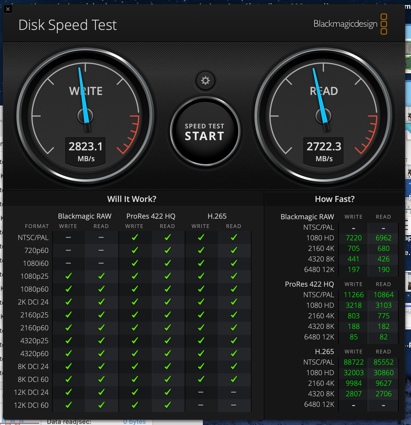Image resolution: width=411 pixels, height=425 pixels.
Task: Click the 2160p60 format row label
Action: point(35,328)
